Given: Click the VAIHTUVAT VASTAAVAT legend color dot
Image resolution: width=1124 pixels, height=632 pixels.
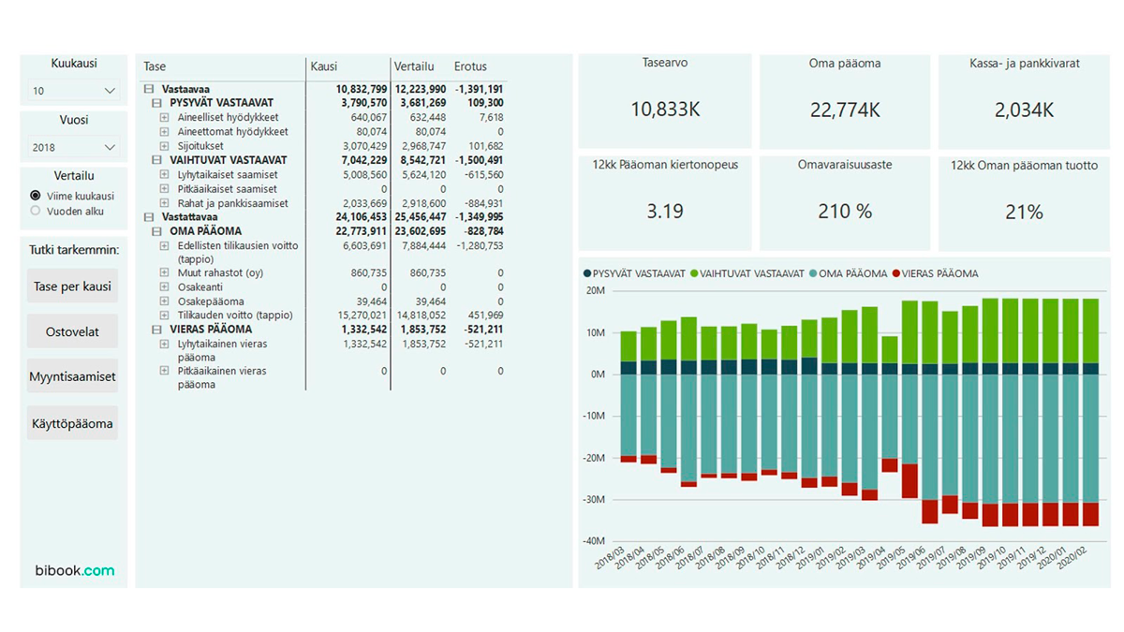Looking at the screenshot, I should pos(695,273).
